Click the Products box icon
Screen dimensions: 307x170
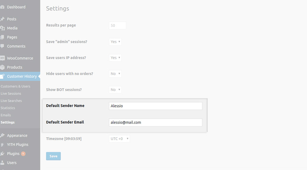pos(2,67)
